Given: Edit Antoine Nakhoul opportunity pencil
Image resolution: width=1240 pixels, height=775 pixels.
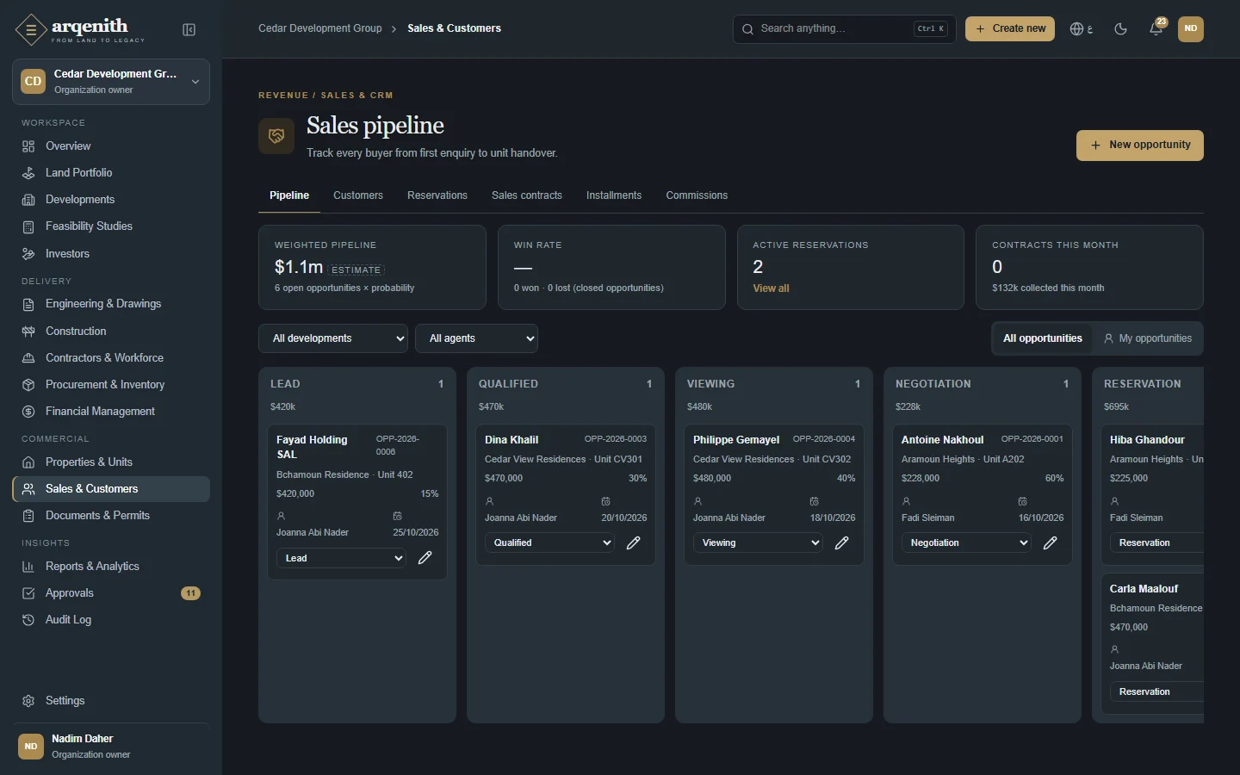Looking at the screenshot, I should [1051, 542].
